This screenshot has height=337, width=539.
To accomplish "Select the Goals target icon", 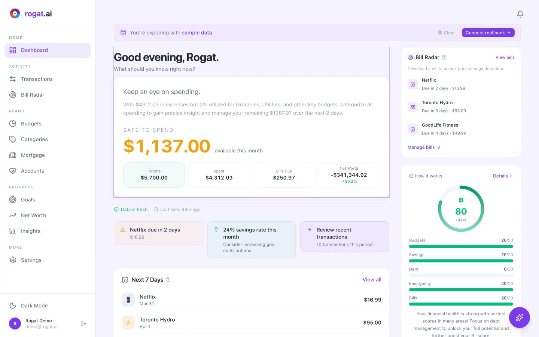I will (x=13, y=200).
